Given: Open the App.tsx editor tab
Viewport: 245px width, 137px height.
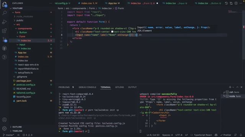Looking at the screenshot, I should point(113,3).
